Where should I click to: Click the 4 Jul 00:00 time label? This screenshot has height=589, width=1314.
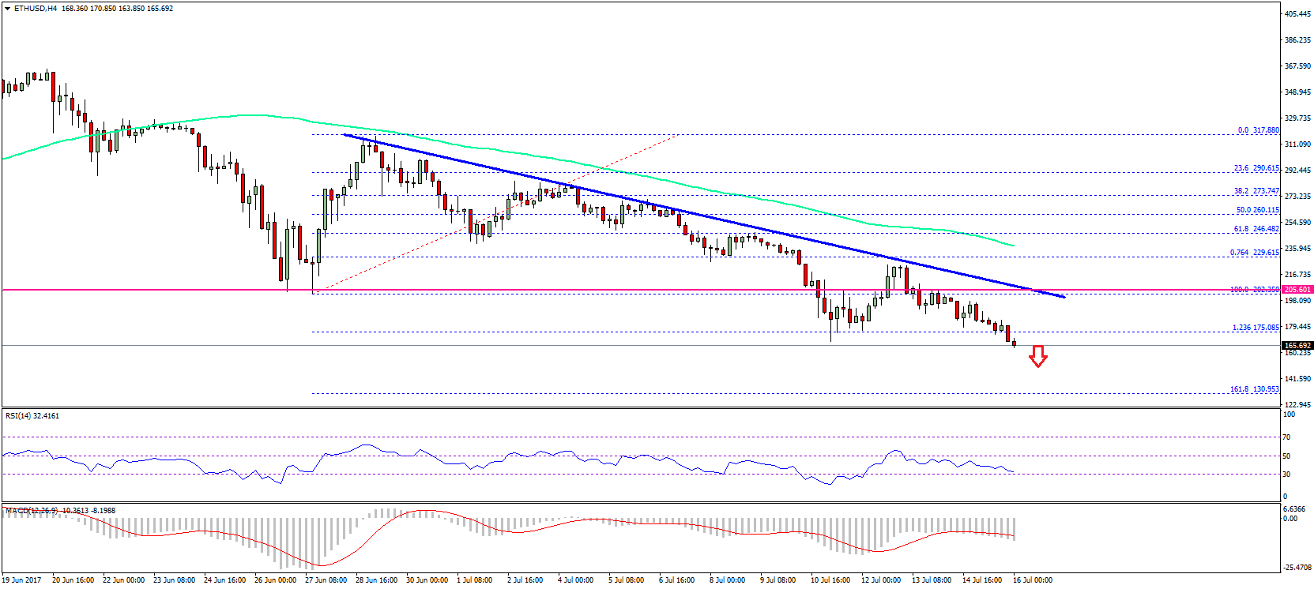click(x=575, y=580)
